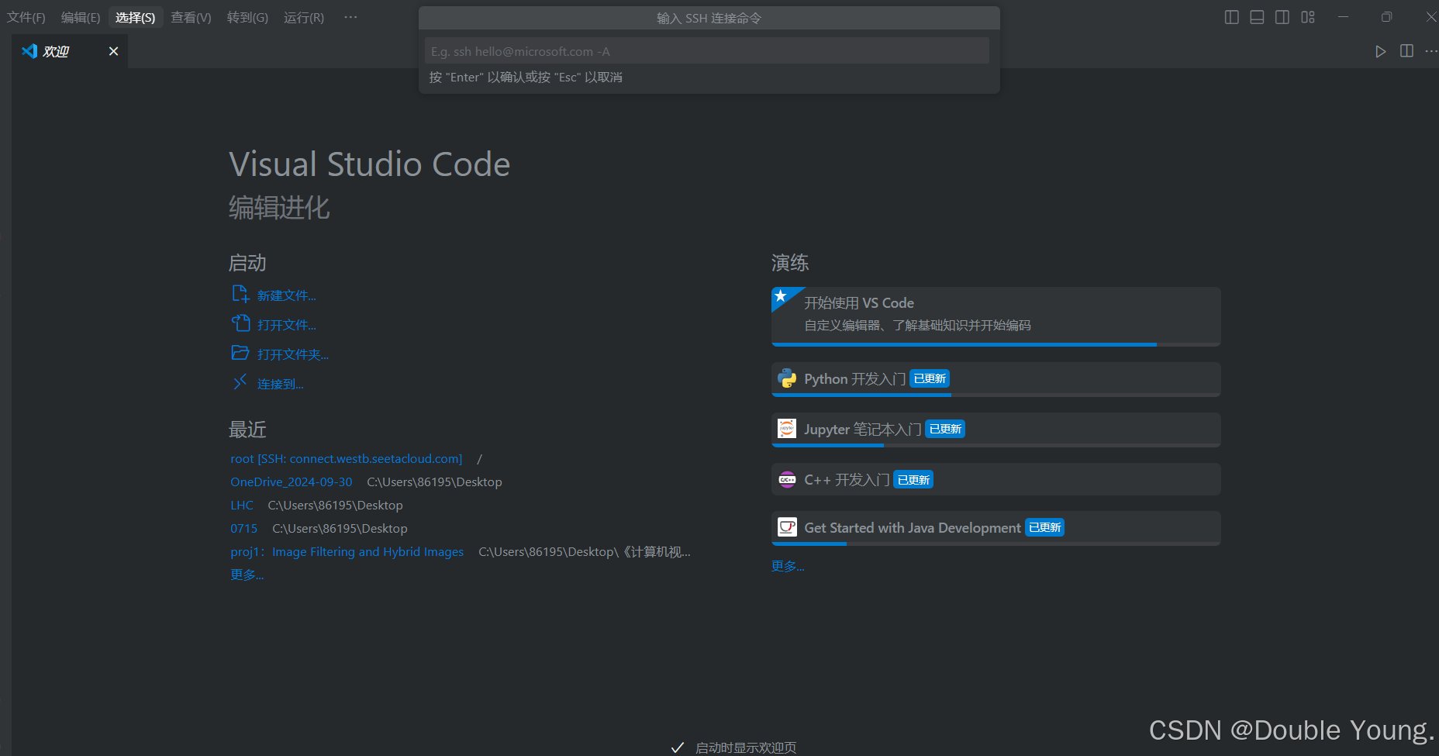Click the Run triangle icon
The height and width of the screenshot is (756, 1439).
click(1380, 51)
